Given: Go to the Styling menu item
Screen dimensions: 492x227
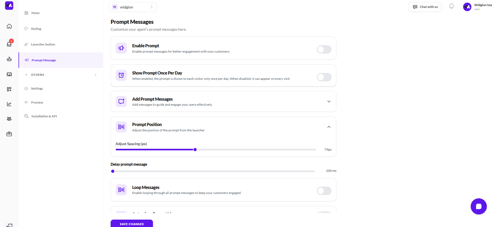Looking at the screenshot, I should (36, 29).
